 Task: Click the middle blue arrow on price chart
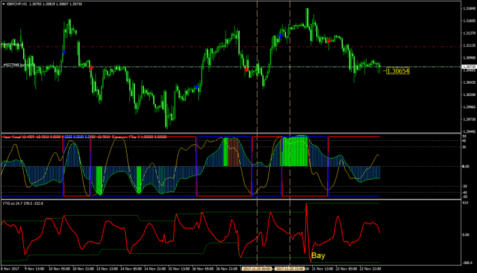pos(197,86)
